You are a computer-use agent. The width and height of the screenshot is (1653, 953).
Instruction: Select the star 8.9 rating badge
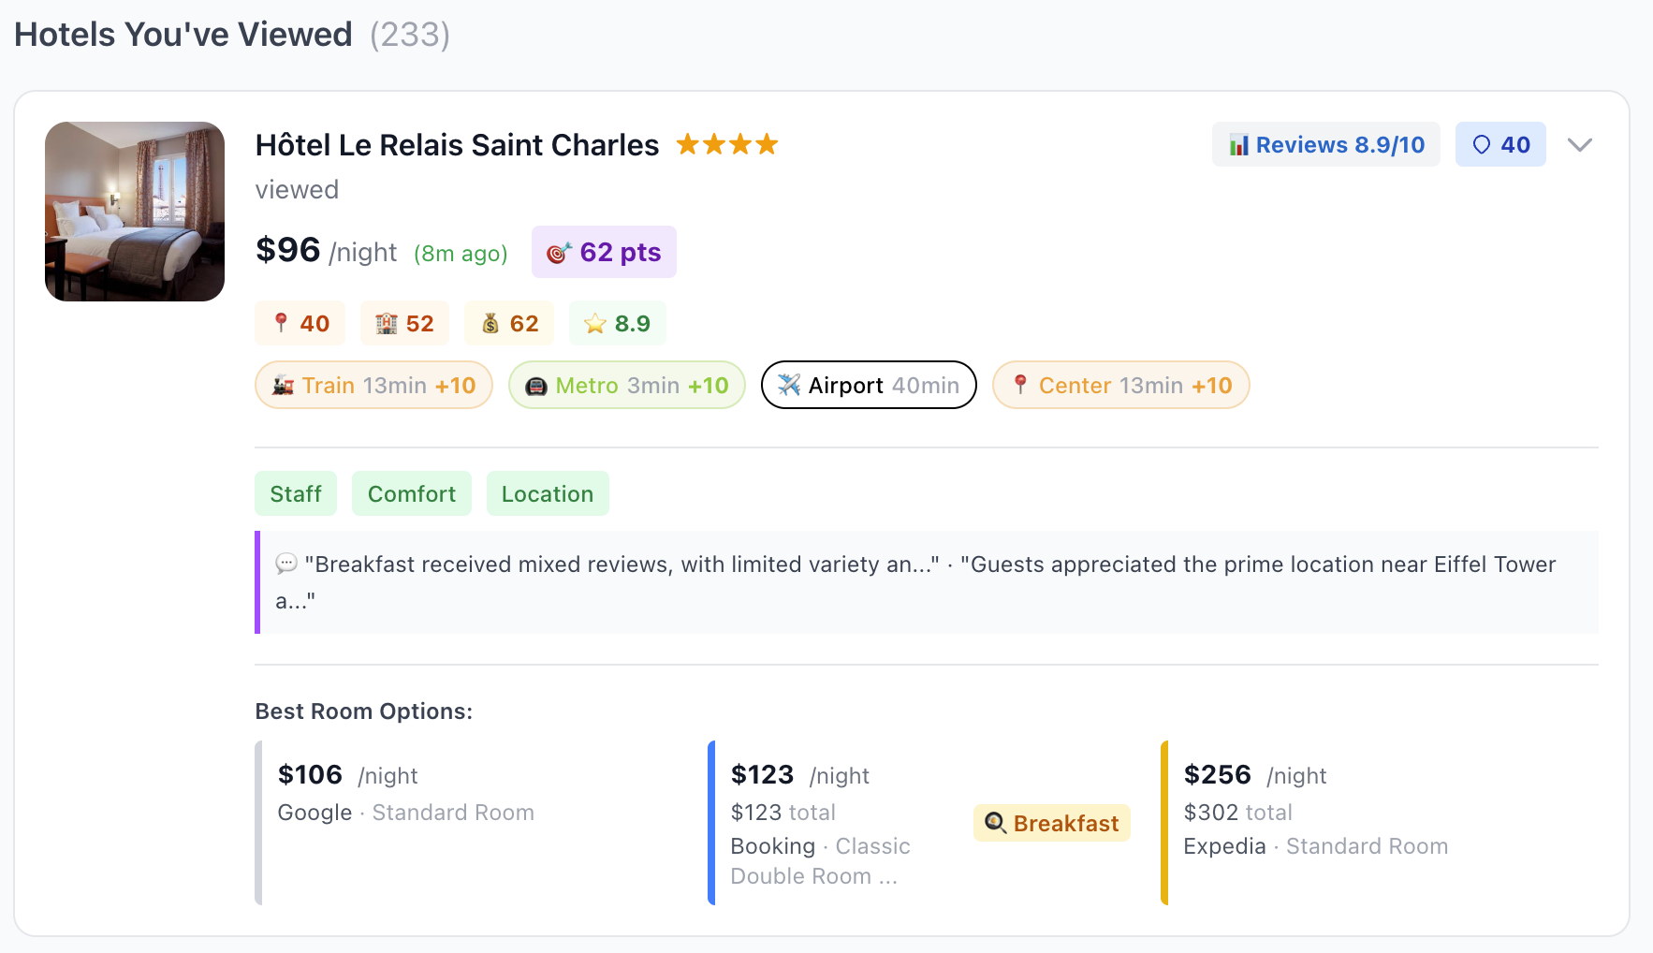point(617,322)
